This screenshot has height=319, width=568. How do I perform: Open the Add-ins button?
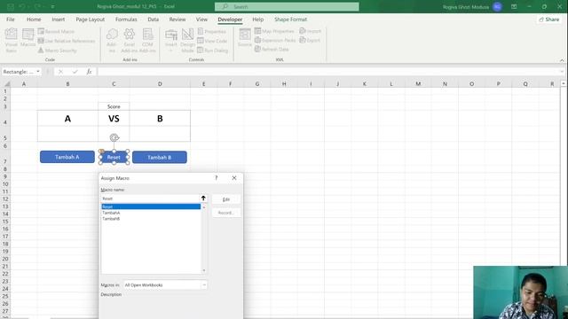point(112,40)
